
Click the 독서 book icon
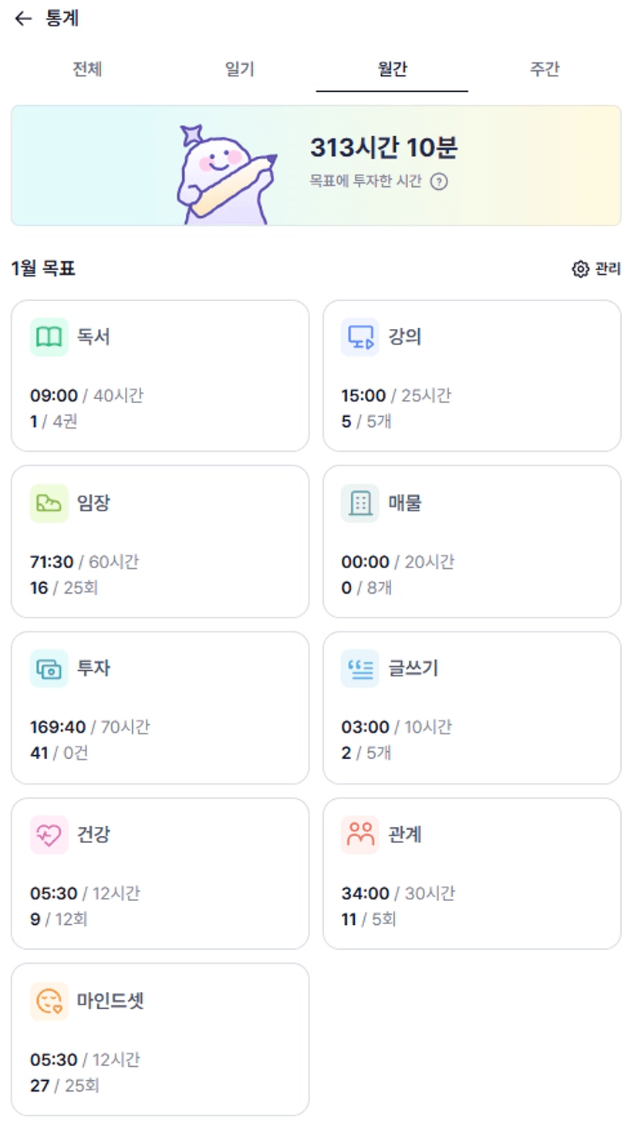coord(49,337)
